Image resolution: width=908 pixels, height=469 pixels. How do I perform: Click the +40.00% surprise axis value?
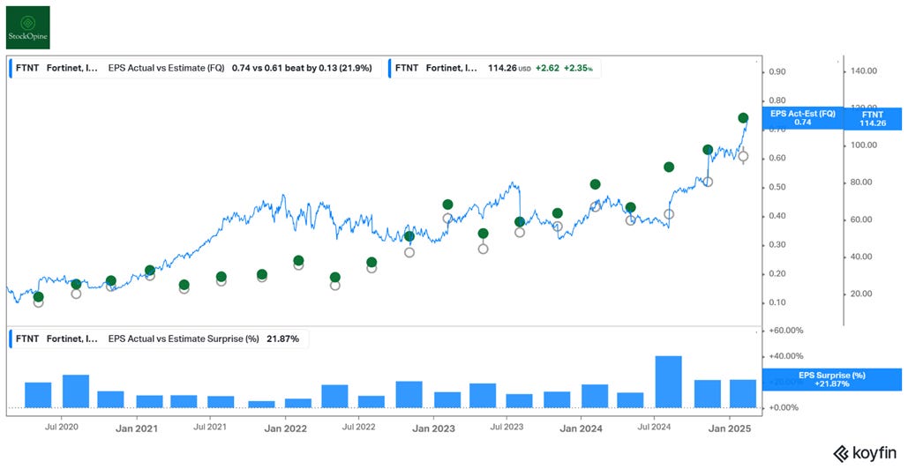[x=786, y=356]
